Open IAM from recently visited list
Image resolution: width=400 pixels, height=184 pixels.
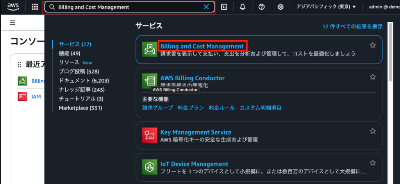36,96
